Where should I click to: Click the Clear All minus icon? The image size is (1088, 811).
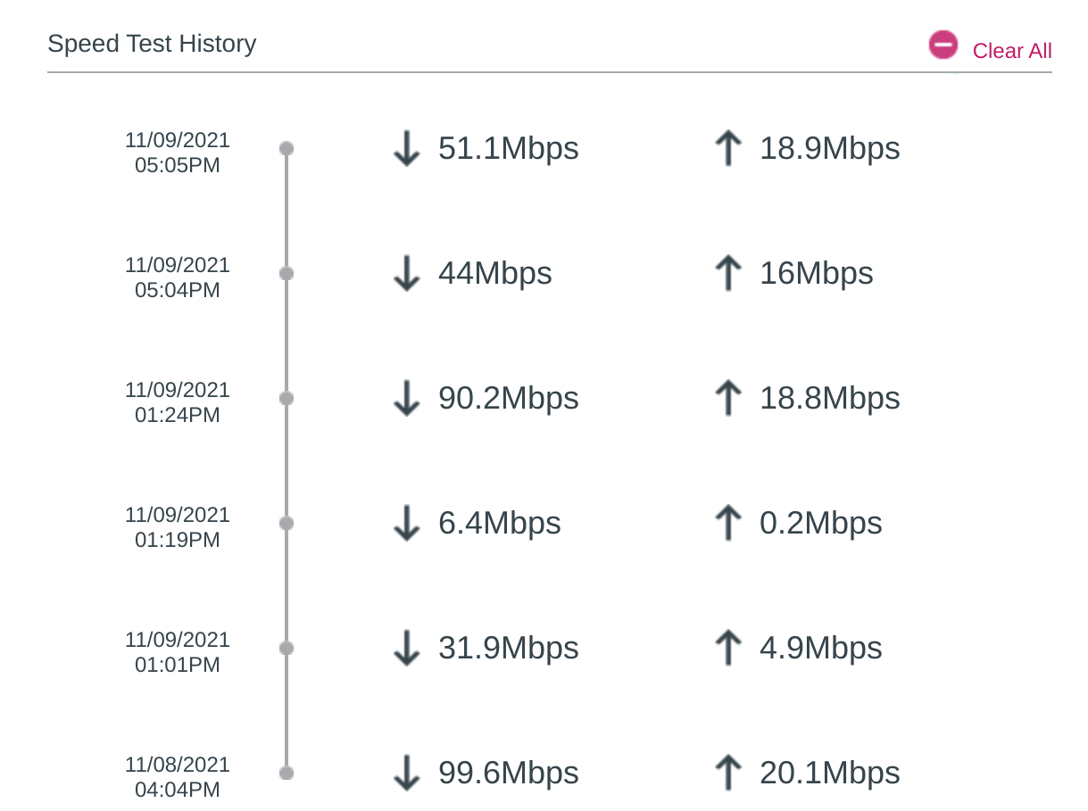click(x=943, y=45)
